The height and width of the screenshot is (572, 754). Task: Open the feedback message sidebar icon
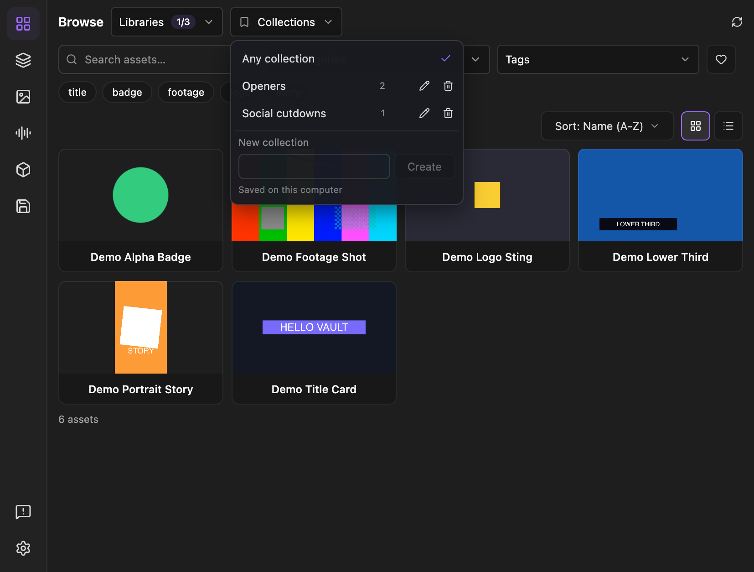click(x=23, y=512)
